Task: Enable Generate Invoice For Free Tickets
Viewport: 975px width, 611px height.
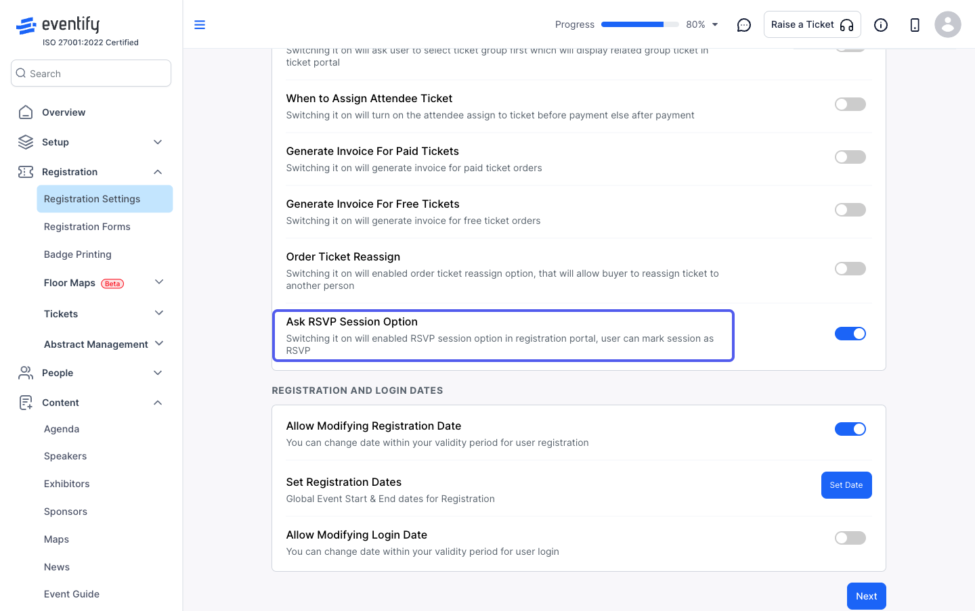Action: point(850,210)
